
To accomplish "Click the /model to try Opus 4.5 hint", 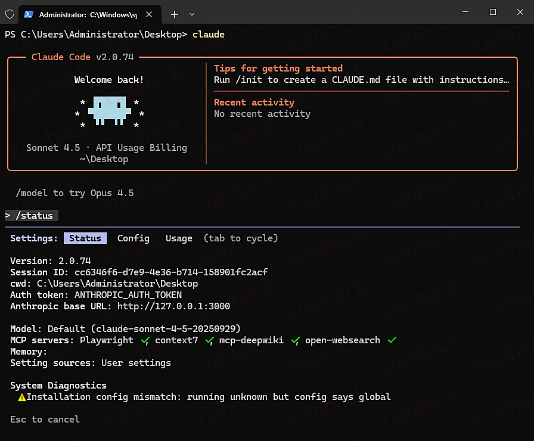I will point(74,193).
